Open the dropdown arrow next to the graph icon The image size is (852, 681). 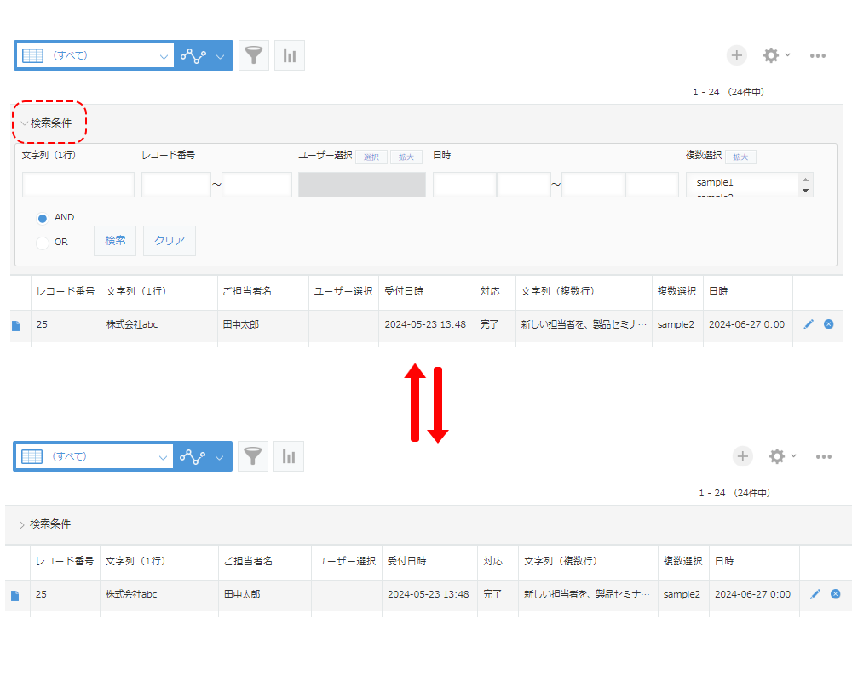[x=218, y=54]
